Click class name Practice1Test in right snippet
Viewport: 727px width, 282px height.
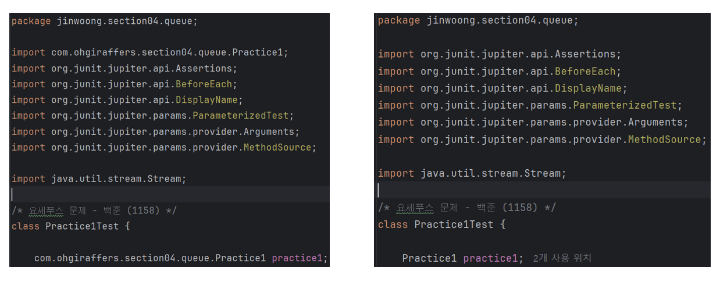(454, 224)
